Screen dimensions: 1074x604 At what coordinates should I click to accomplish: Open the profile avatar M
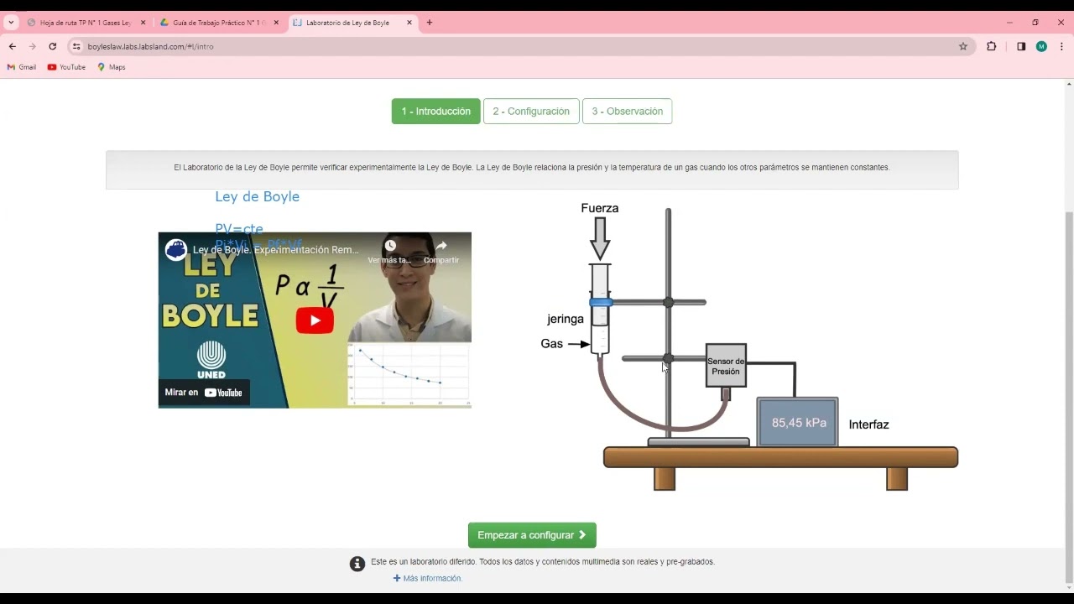[1041, 46]
